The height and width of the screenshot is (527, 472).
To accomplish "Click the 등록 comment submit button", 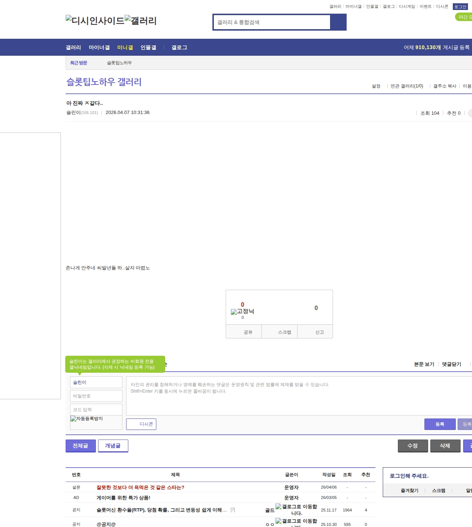I will coord(440,424).
